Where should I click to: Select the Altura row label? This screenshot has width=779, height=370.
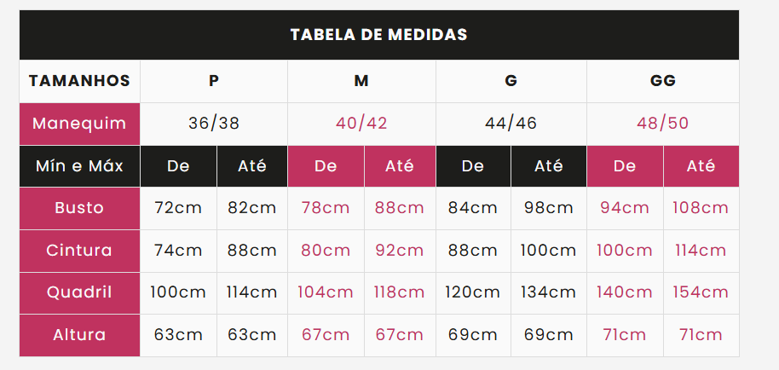[79, 335]
